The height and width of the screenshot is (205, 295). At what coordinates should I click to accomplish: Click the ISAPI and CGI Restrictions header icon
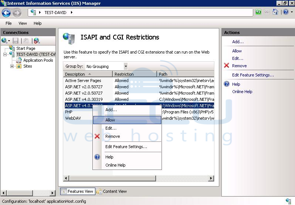pyautogui.click(x=69, y=38)
